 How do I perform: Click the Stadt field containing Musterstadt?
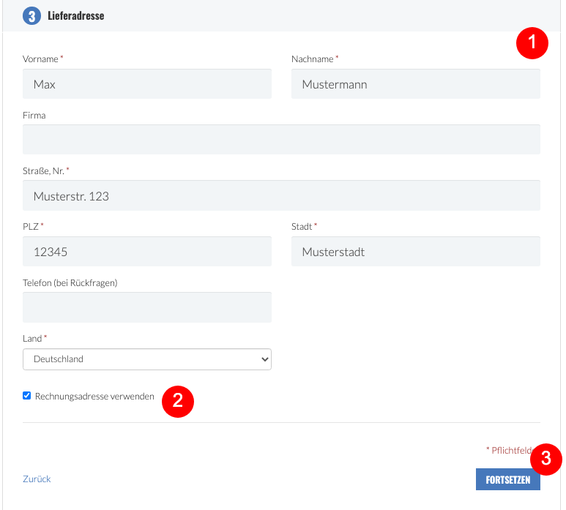[415, 252]
